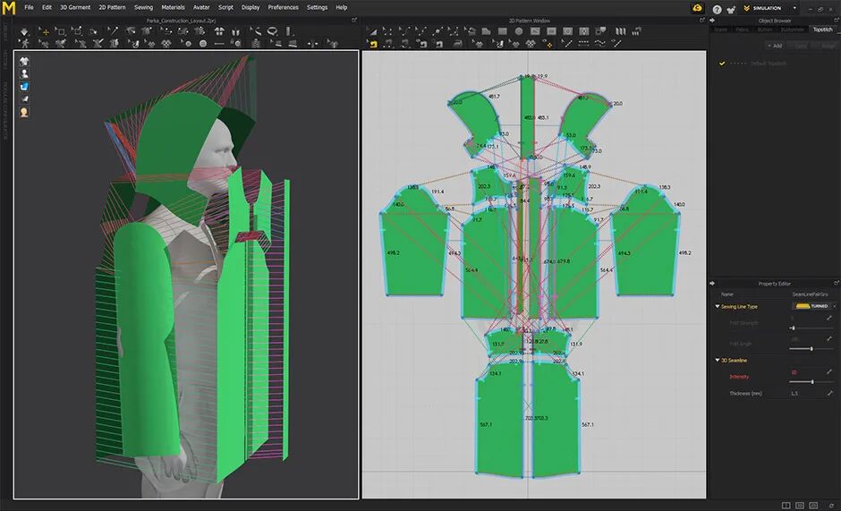Select the tape measure tool in 3D toolbar
The width and height of the screenshot is (841, 511).
(256, 31)
